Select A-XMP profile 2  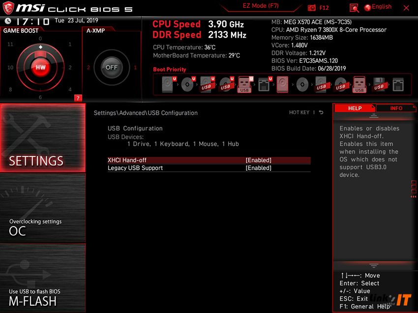[x=88, y=68]
